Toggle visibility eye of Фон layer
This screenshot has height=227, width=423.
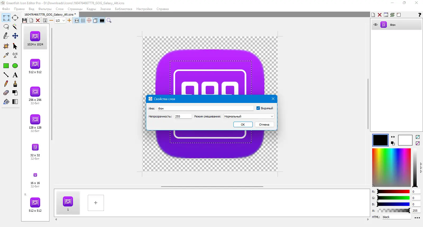point(376,25)
